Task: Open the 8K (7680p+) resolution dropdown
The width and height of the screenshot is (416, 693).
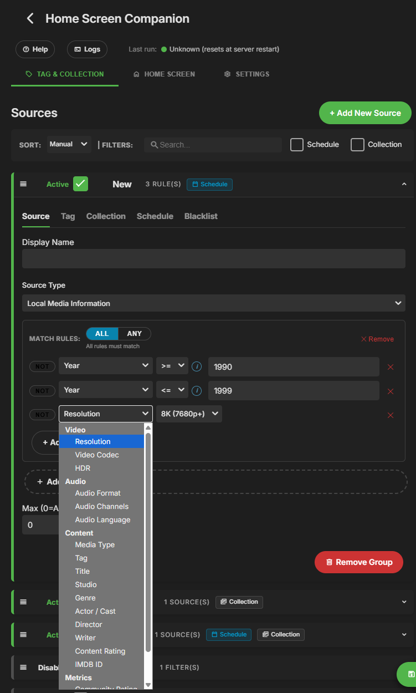Action: click(x=189, y=414)
